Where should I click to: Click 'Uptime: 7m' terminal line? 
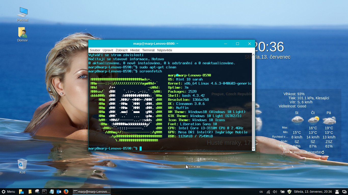click(178, 88)
